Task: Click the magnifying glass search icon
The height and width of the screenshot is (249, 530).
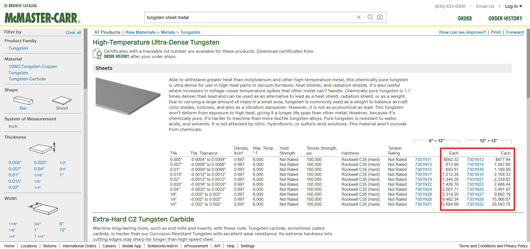Action: pyautogui.click(x=370, y=17)
